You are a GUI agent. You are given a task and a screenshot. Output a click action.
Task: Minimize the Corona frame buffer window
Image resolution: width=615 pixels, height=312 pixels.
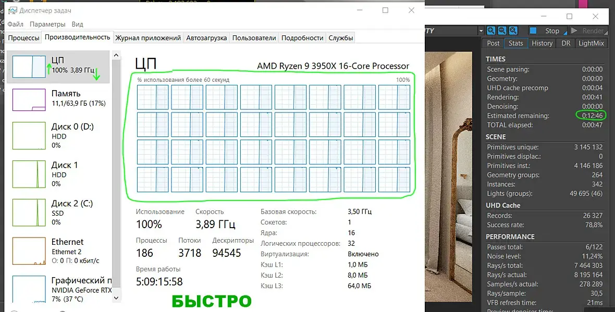544,16
